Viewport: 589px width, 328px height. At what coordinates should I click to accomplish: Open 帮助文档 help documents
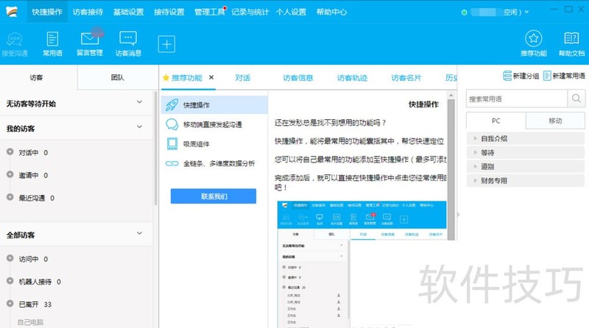pos(571,43)
